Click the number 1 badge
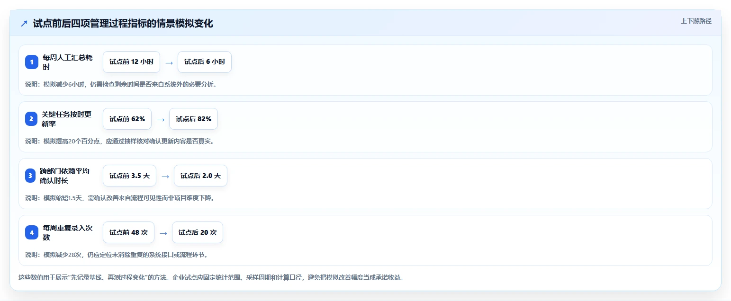 pyautogui.click(x=32, y=62)
